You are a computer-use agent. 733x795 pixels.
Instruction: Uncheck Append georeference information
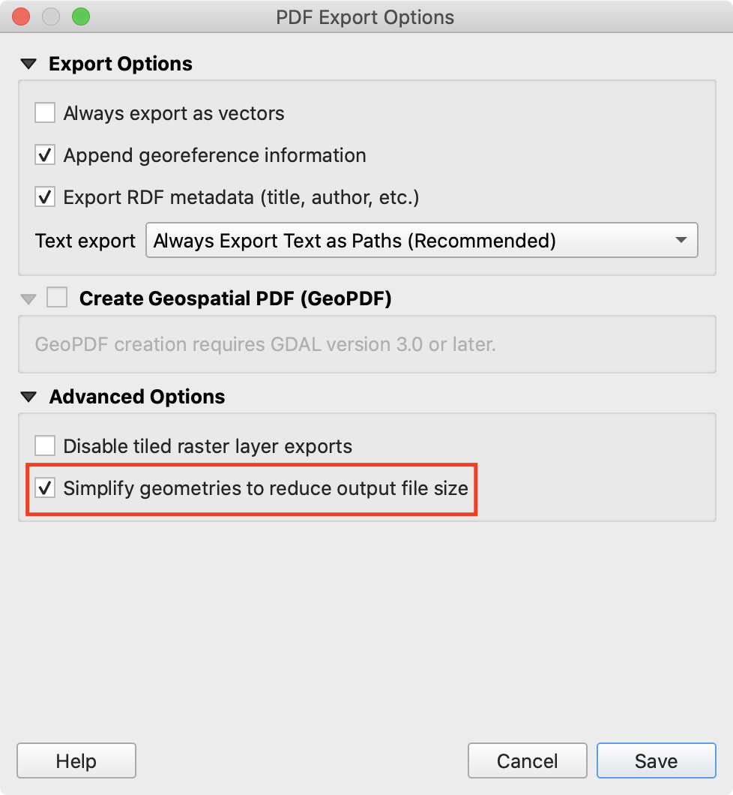[x=45, y=155]
